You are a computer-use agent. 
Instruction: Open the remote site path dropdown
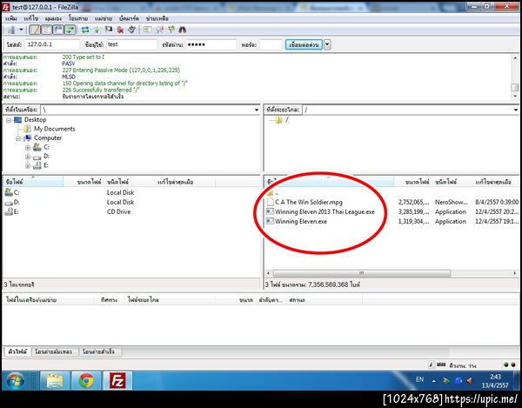tap(515, 110)
